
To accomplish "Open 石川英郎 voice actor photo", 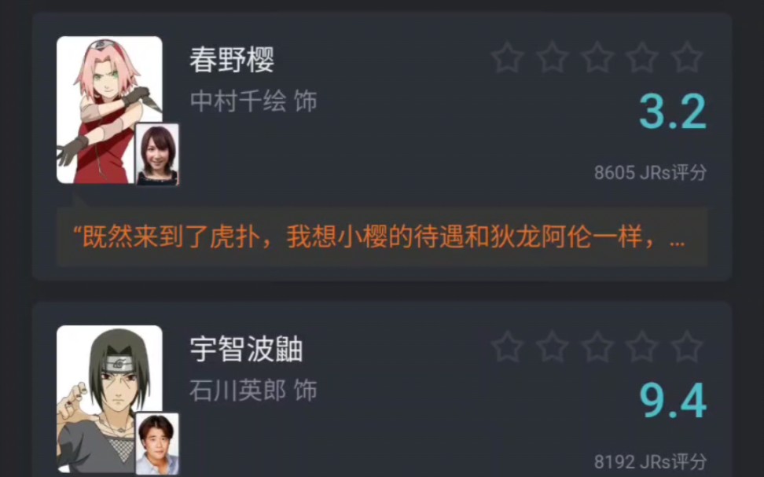I will coord(157,443).
